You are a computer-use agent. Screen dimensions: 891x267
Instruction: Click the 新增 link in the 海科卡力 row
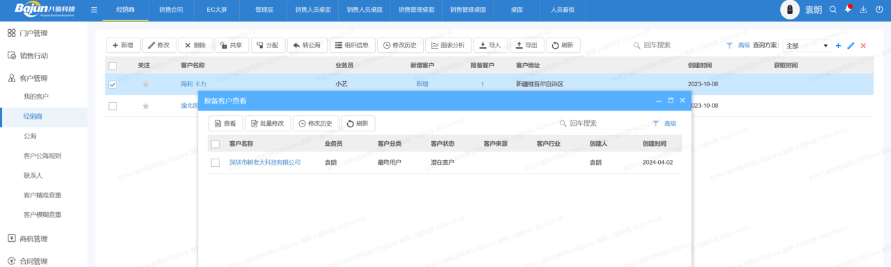(422, 84)
